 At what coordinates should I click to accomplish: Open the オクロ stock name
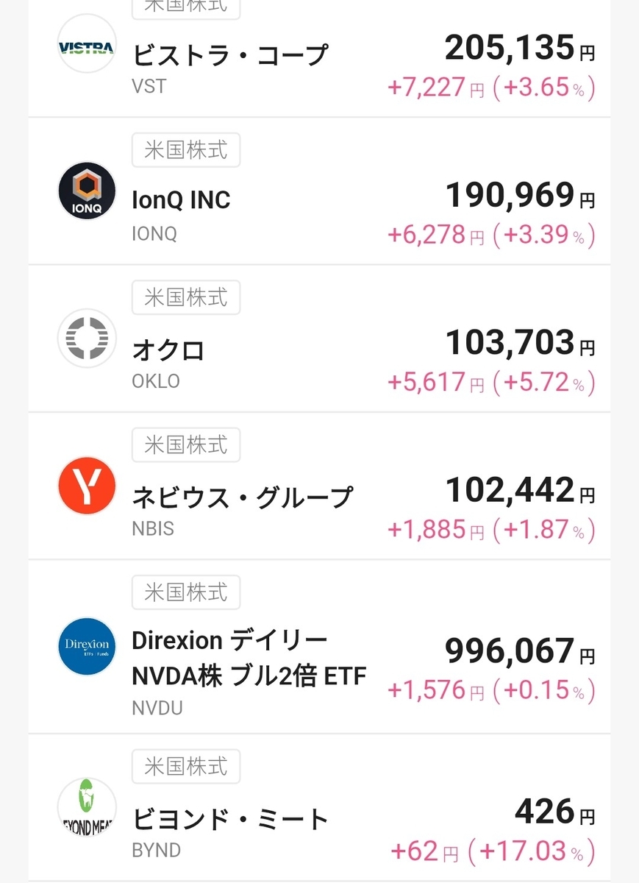click(168, 350)
